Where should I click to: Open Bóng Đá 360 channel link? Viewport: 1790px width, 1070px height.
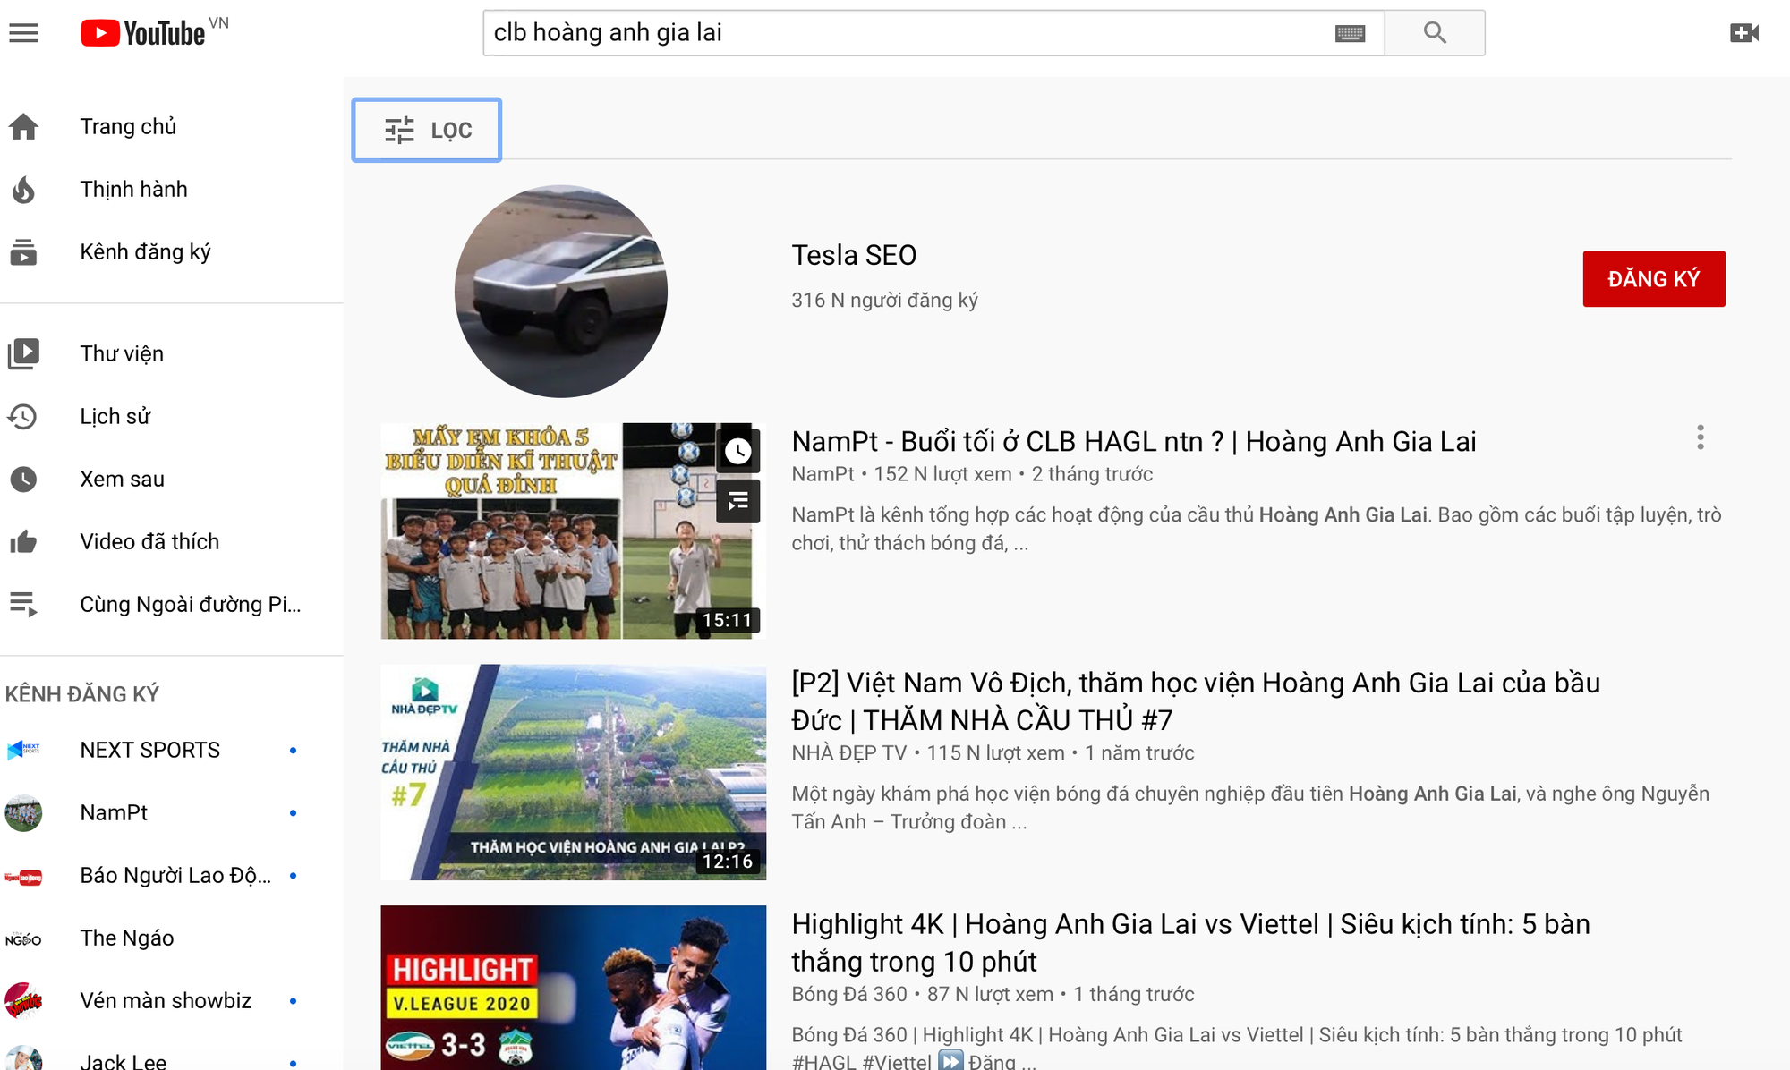click(848, 994)
